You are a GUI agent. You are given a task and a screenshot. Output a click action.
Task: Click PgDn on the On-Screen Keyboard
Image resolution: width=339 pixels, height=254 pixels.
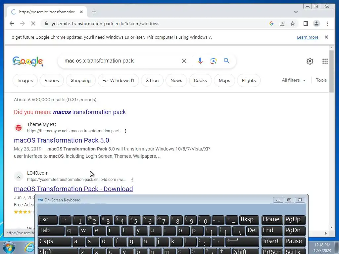[295, 231]
